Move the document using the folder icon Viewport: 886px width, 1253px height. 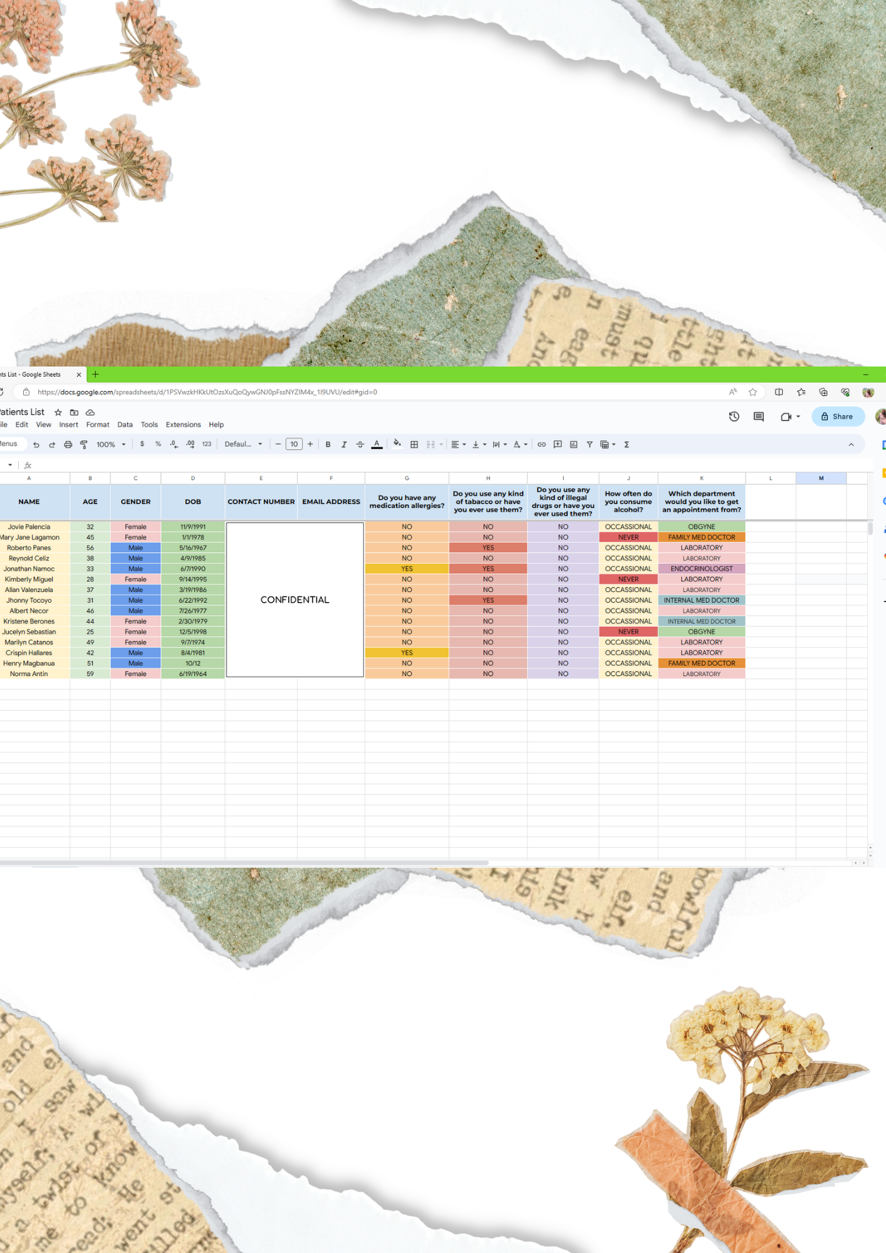point(74,412)
